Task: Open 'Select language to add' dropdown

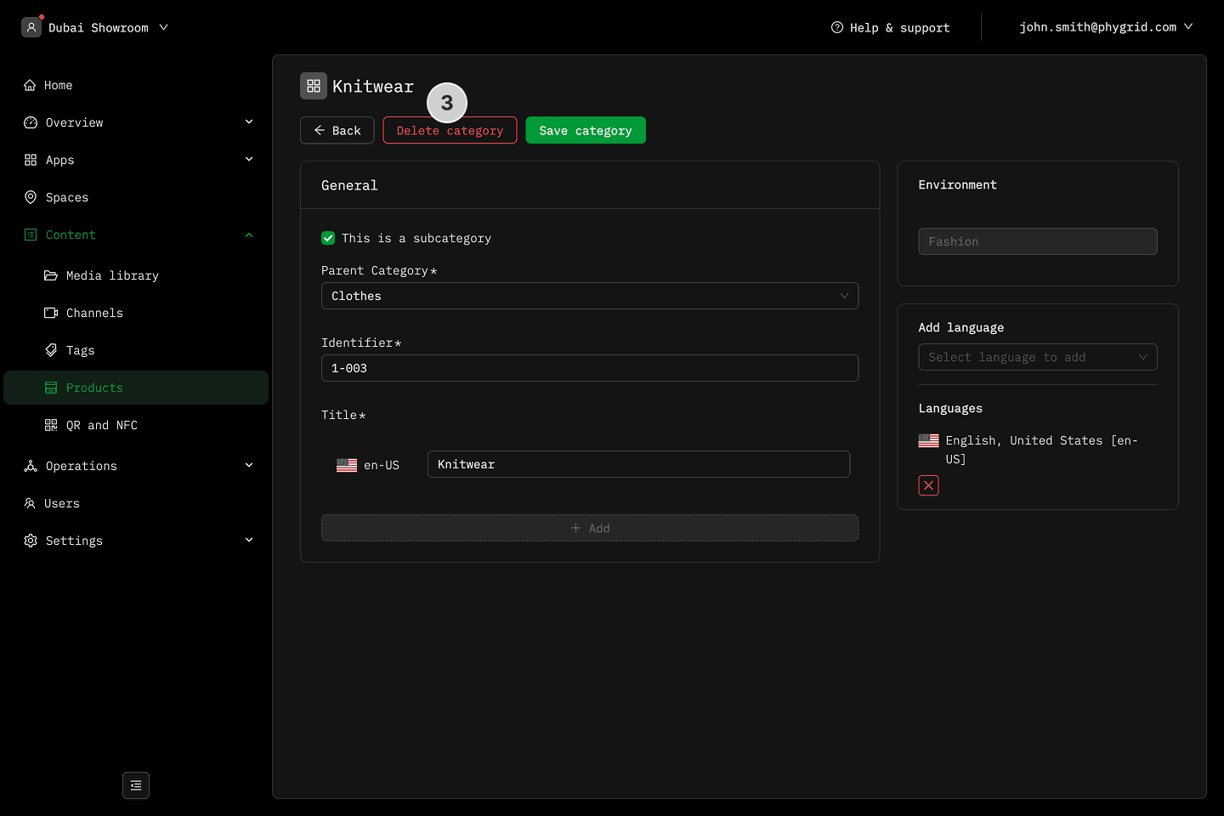Action: click(x=1037, y=357)
